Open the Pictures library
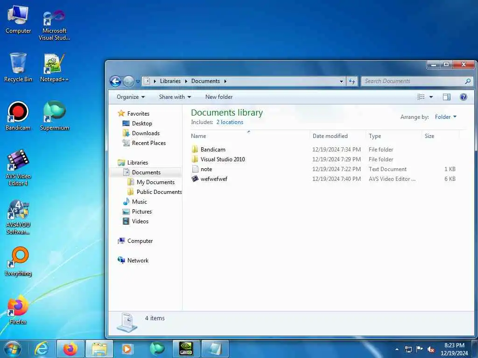 [142, 211]
